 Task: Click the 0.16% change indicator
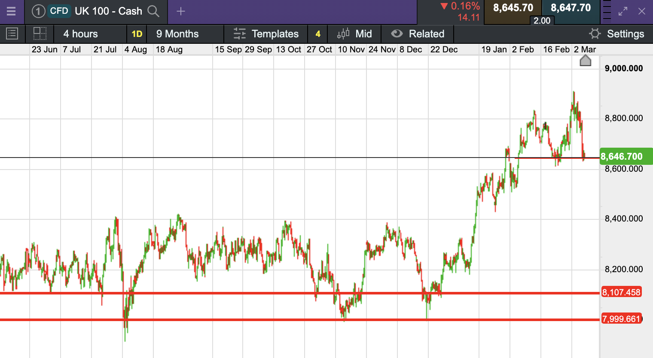460,6
